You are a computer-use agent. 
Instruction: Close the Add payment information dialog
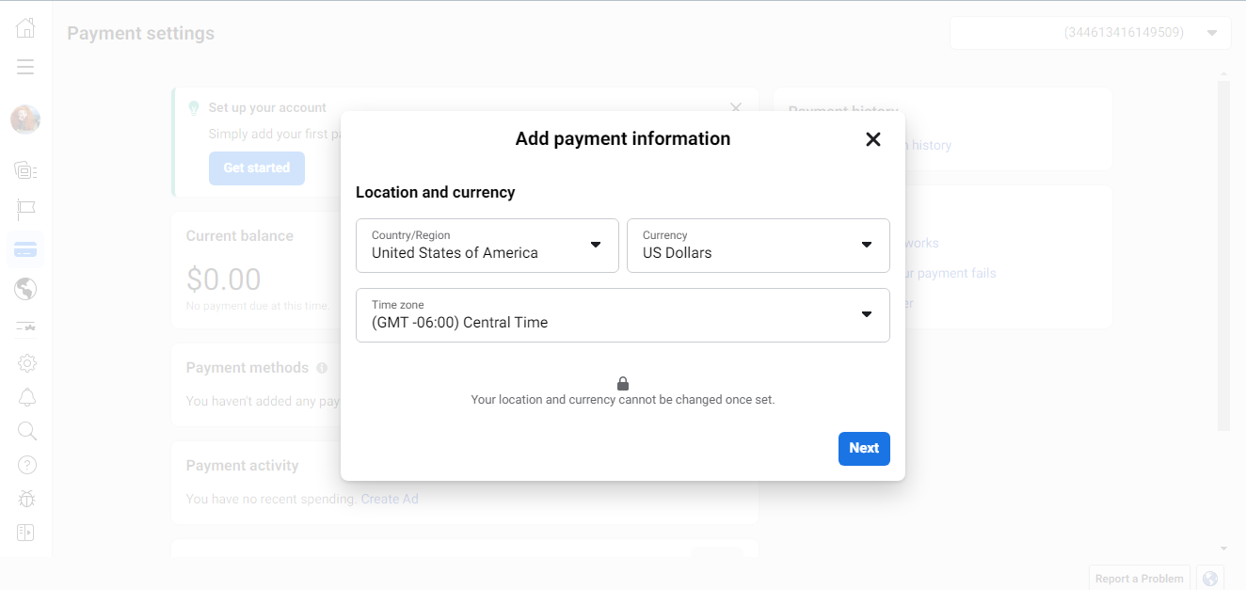pos(873,139)
